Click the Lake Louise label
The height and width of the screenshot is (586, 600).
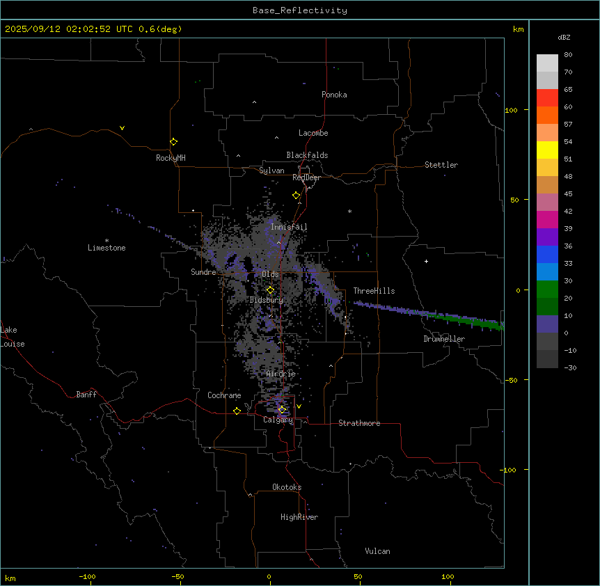pyautogui.click(x=13, y=337)
